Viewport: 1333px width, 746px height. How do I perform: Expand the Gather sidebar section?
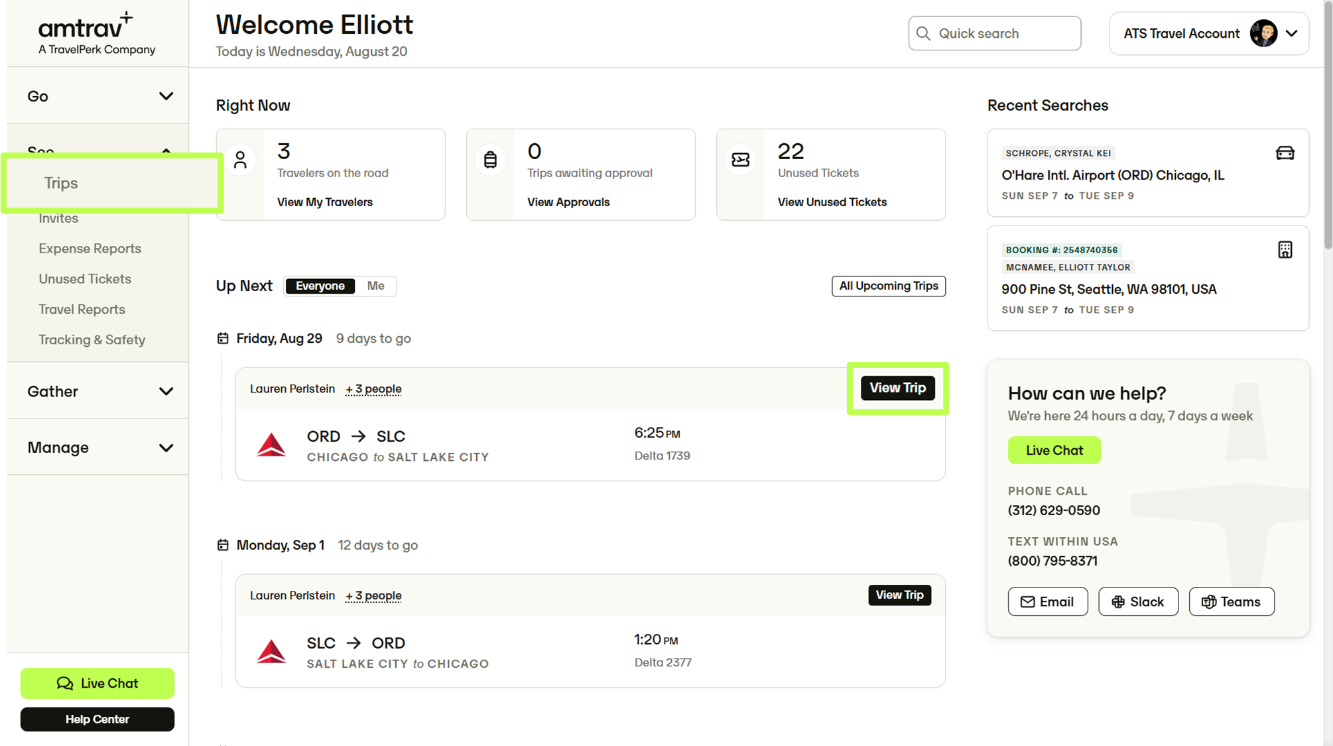click(x=98, y=391)
